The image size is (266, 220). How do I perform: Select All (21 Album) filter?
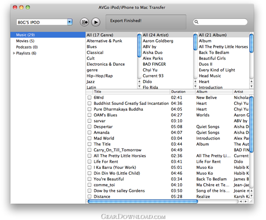(223, 35)
